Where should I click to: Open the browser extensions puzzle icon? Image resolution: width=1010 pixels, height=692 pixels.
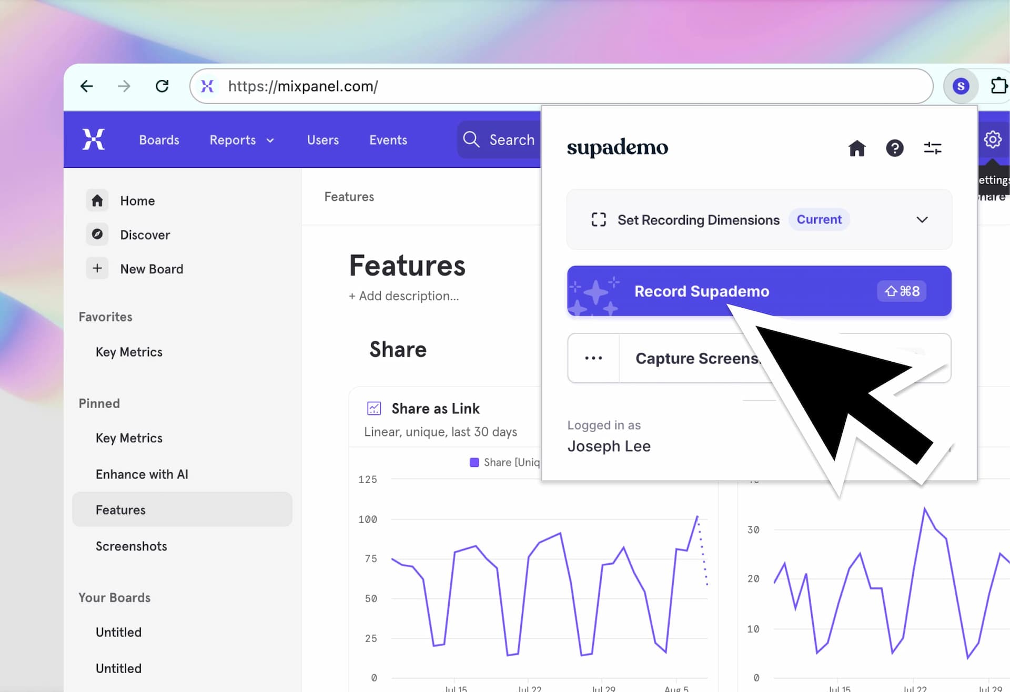click(x=999, y=86)
